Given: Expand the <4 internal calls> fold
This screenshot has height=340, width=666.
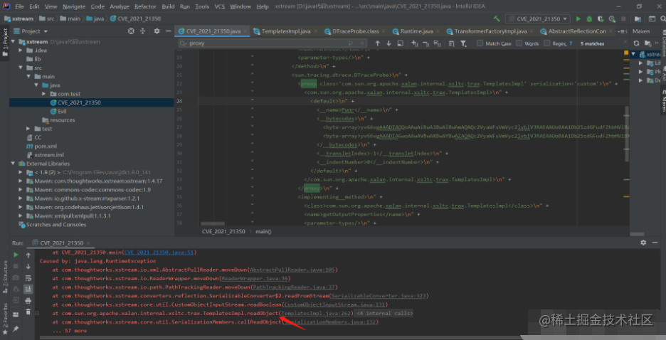Looking at the screenshot, I should pos(384,313).
